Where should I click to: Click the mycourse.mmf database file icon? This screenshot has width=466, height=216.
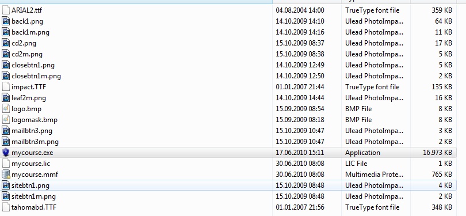6,175
